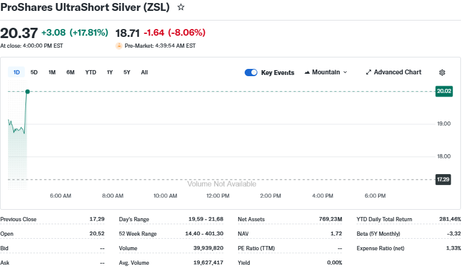
Task: Open chart settings gear icon
Action: point(442,73)
